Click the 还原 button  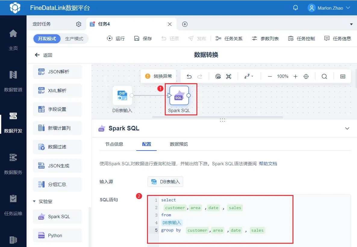point(170,38)
